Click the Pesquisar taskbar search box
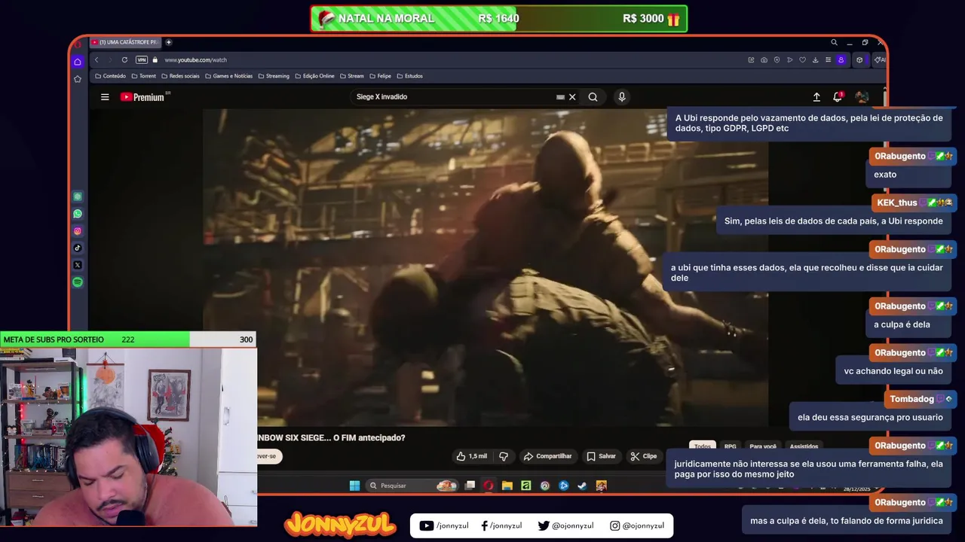The image size is (965, 542). point(412,486)
